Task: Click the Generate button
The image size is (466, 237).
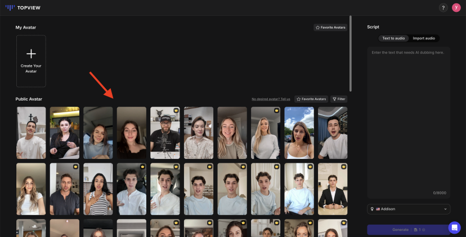Action: tap(409, 230)
